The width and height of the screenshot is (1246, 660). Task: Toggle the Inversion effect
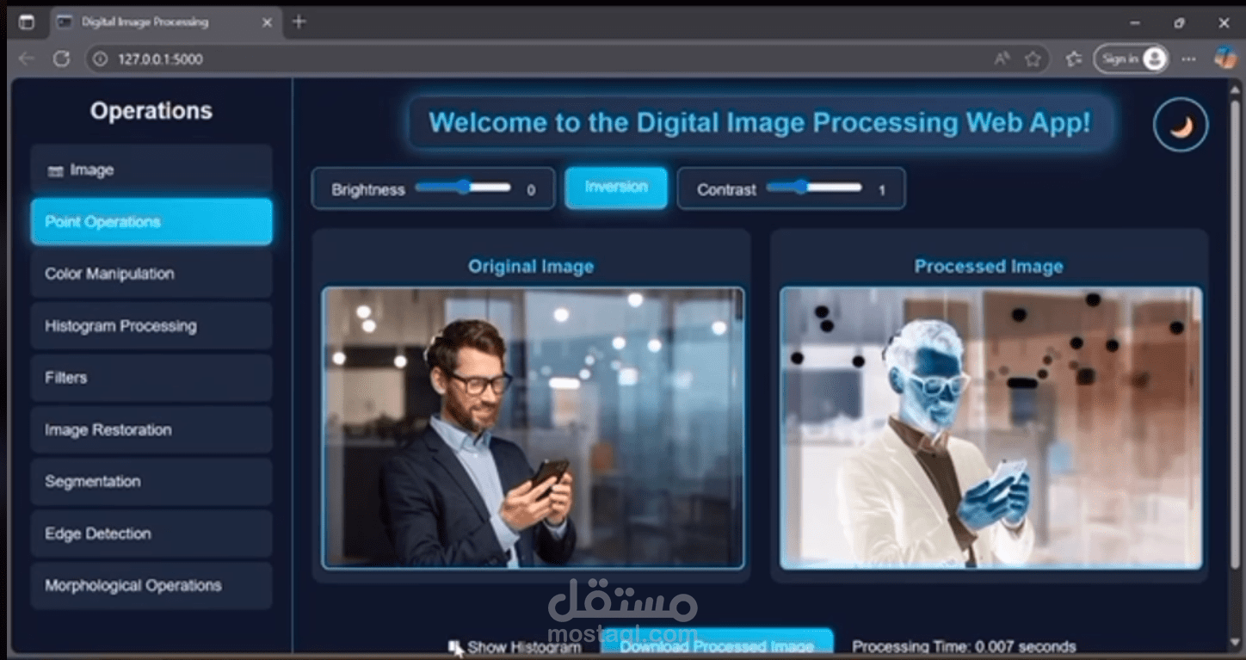click(616, 188)
